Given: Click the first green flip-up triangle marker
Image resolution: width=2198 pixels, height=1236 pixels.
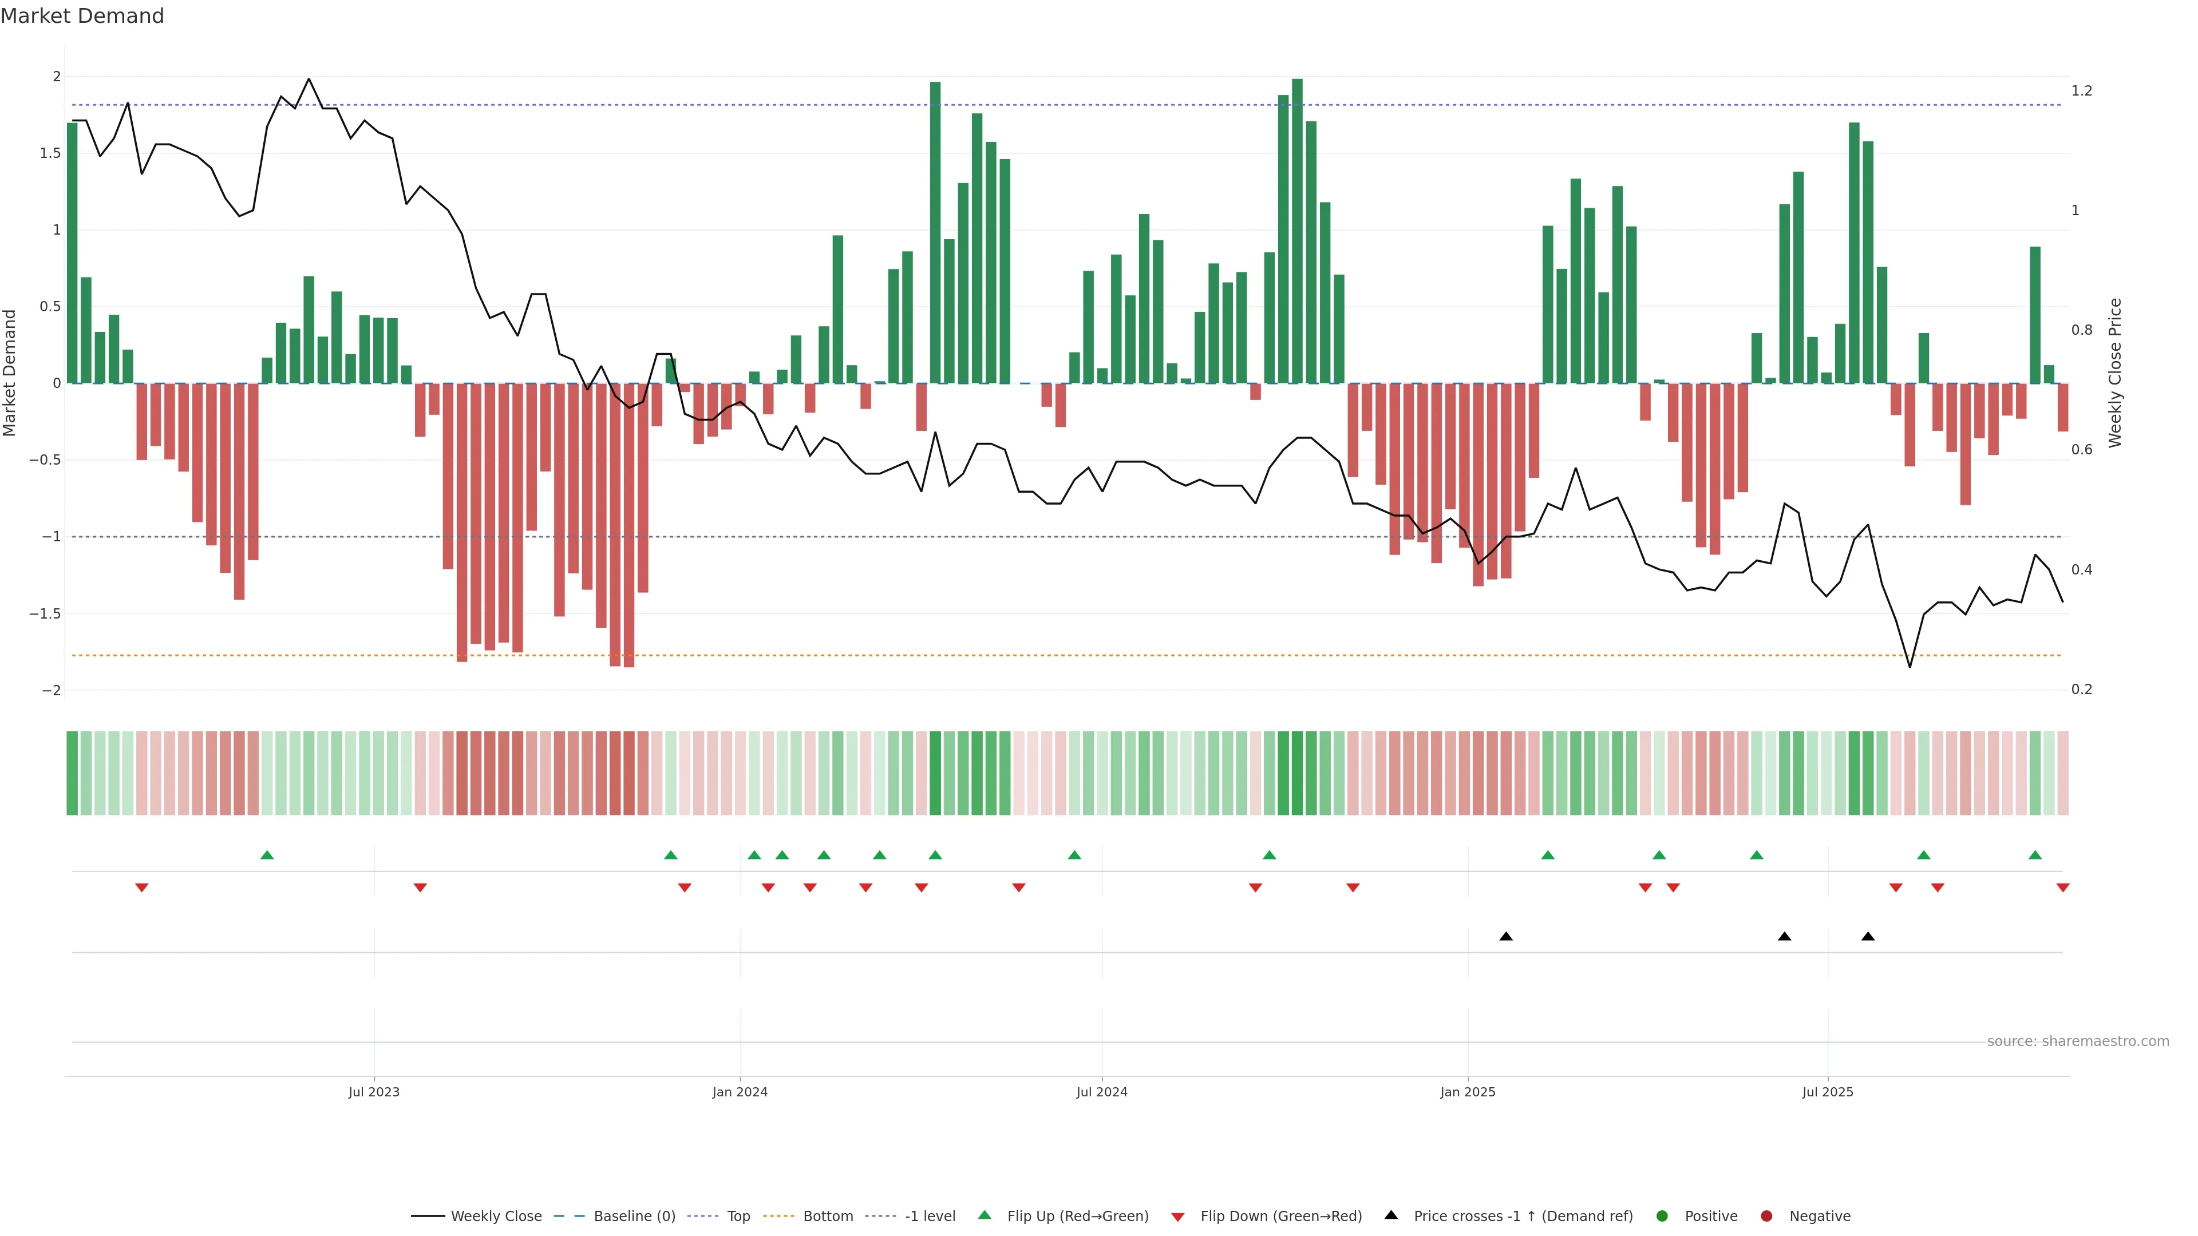Looking at the screenshot, I should (x=267, y=855).
